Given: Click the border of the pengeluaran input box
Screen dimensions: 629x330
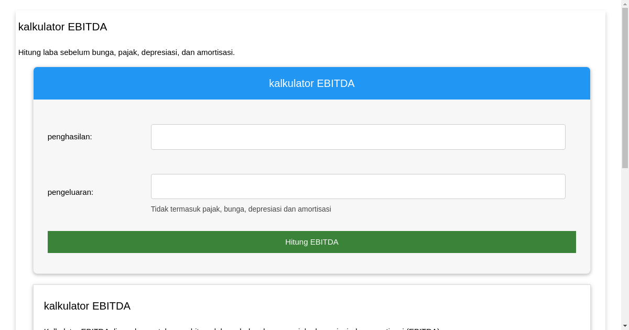Looking at the screenshot, I should (358, 173).
